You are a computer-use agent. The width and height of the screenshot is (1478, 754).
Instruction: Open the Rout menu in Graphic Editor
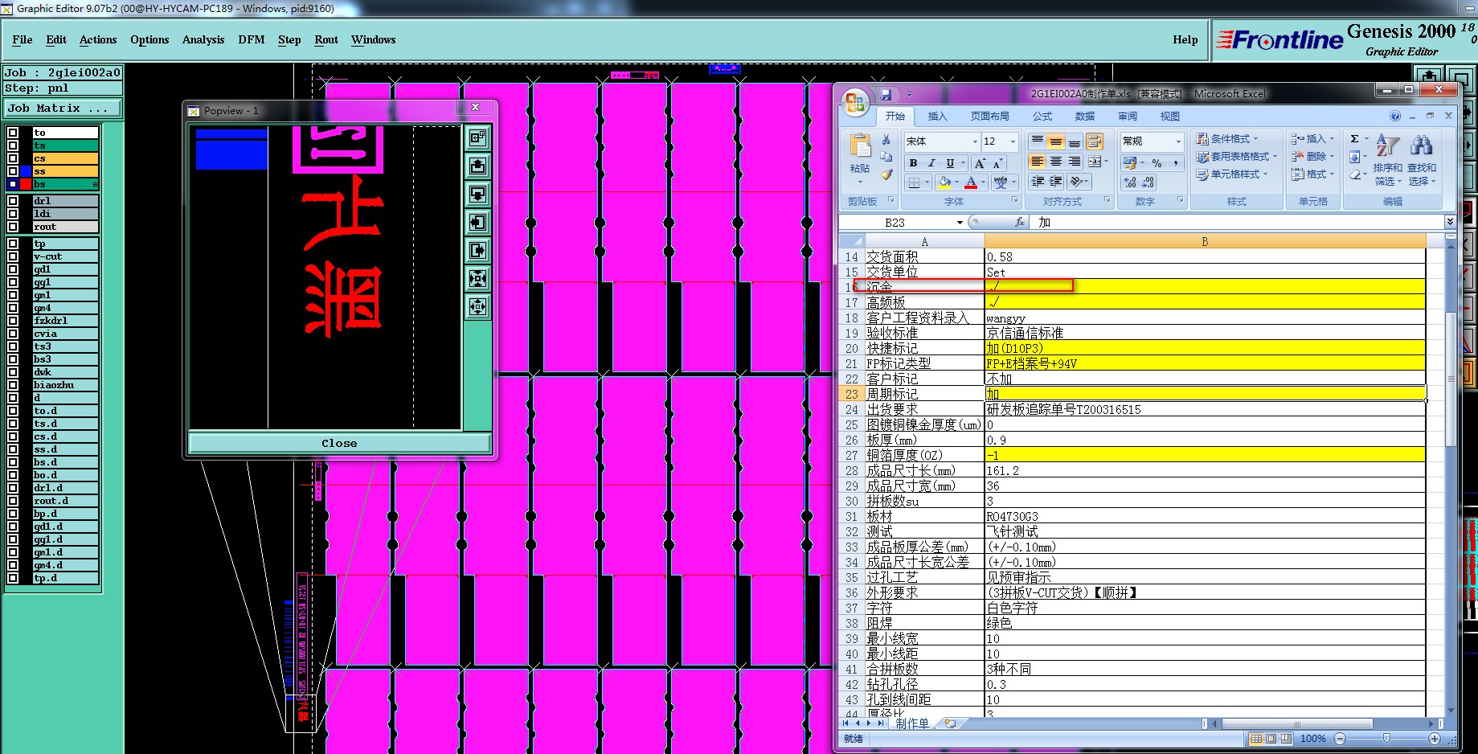click(326, 39)
